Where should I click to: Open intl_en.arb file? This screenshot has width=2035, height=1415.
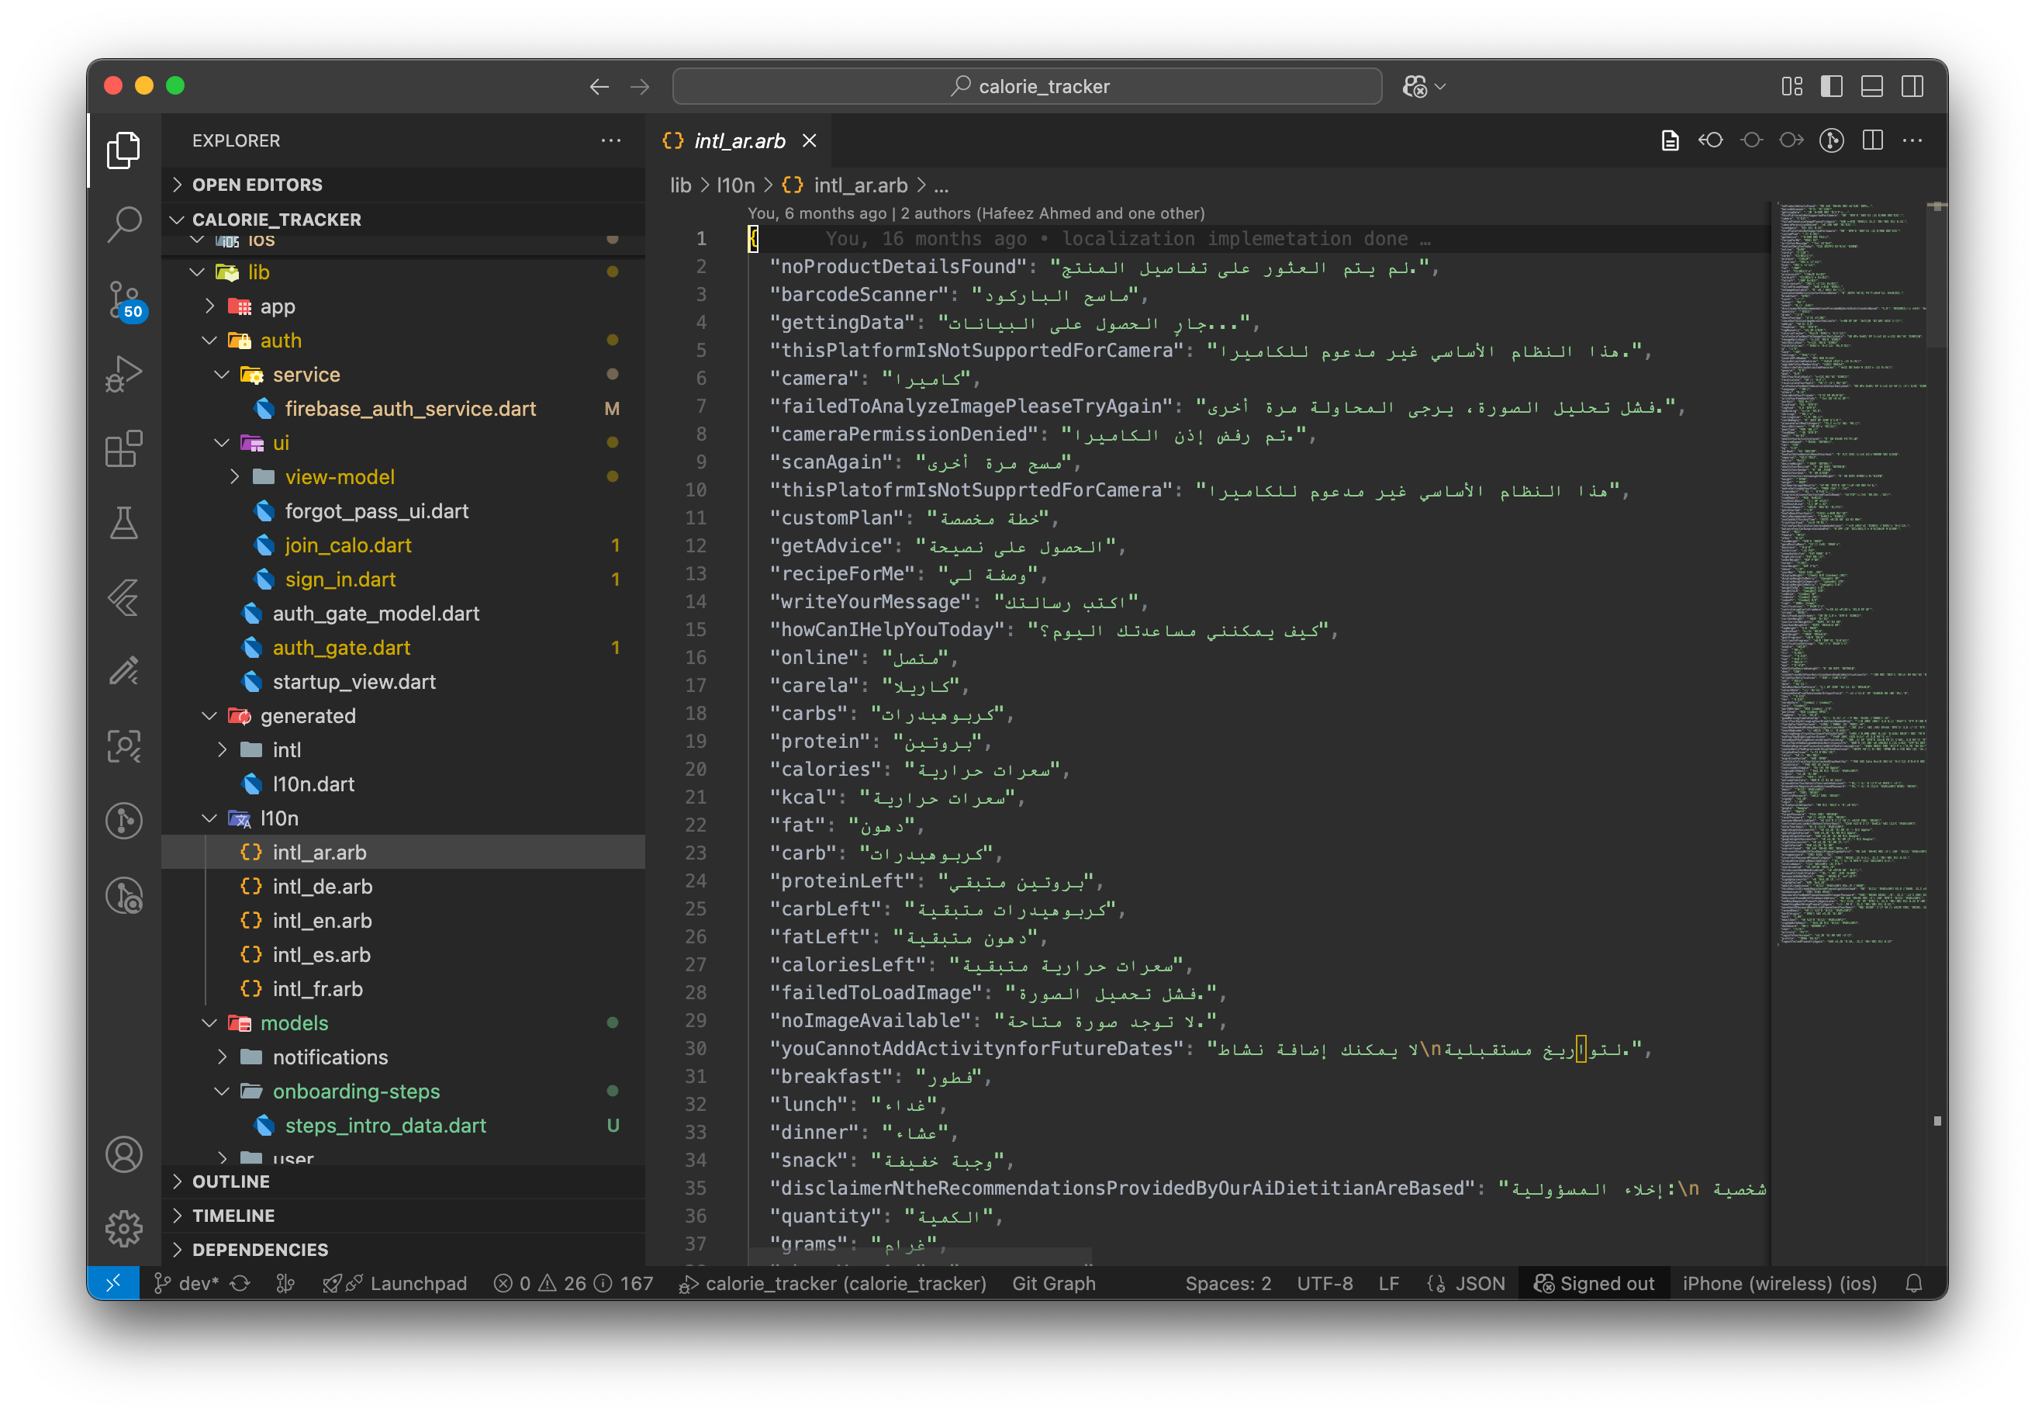(x=403, y=920)
